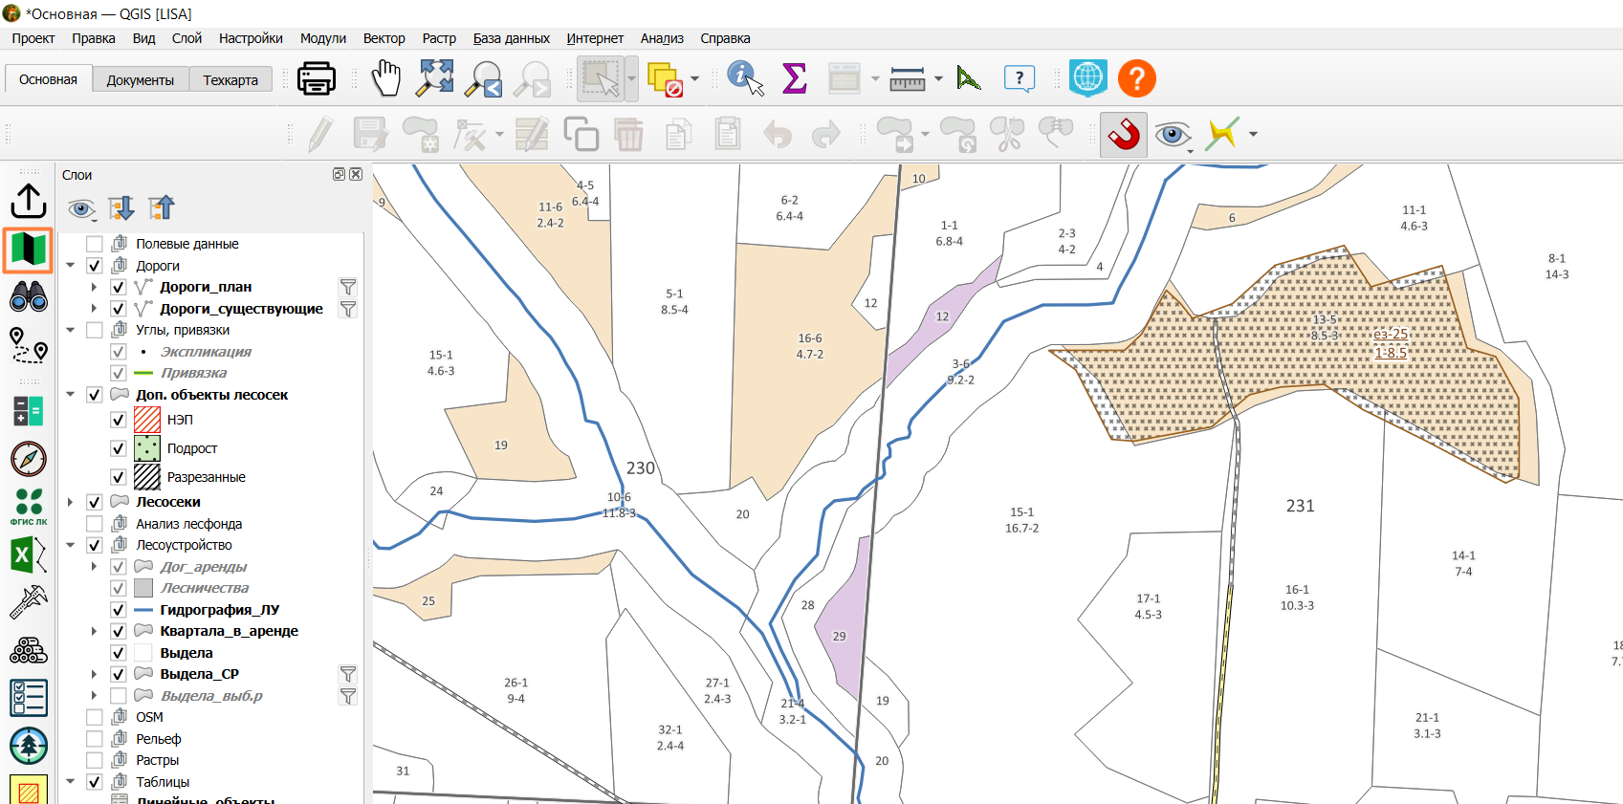The width and height of the screenshot is (1623, 804).
Task: Switch to the Документы tab
Action: (141, 80)
